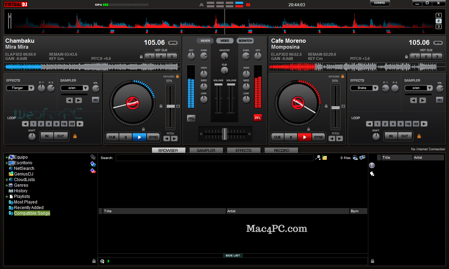Toggle left deck keylock padlock
Screen dimensions: 449x269
pyautogui.click(x=177, y=76)
